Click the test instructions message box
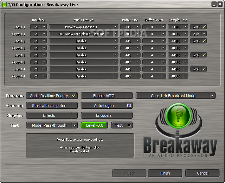The height and width of the screenshot is (183, 225). 80,145
